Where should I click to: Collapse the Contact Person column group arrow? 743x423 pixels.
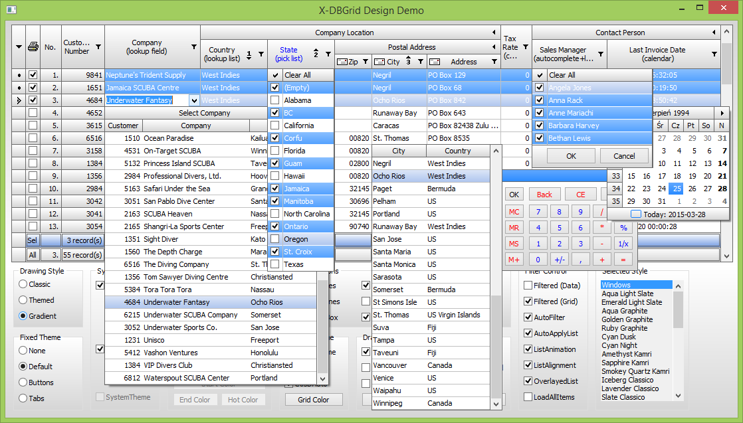pyautogui.click(x=714, y=33)
